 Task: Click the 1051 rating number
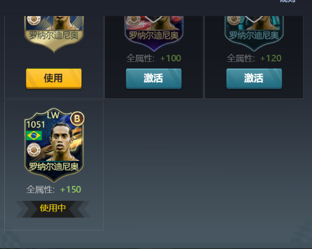pos(36,125)
